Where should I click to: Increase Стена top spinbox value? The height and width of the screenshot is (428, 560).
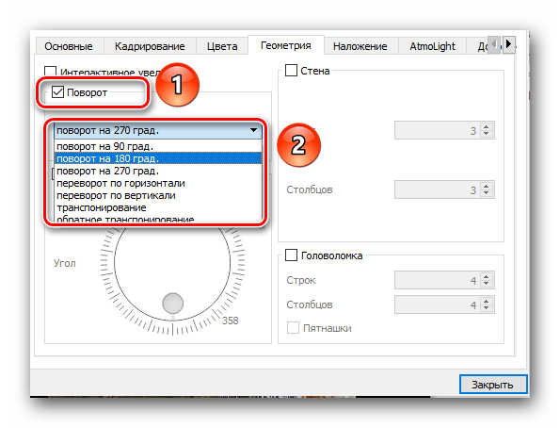pos(486,127)
